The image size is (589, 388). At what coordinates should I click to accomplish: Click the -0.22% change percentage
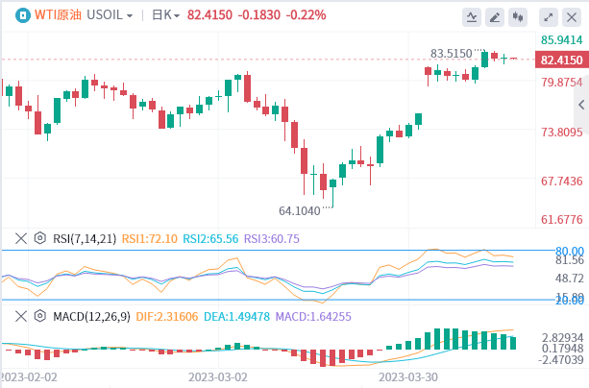(x=306, y=15)
